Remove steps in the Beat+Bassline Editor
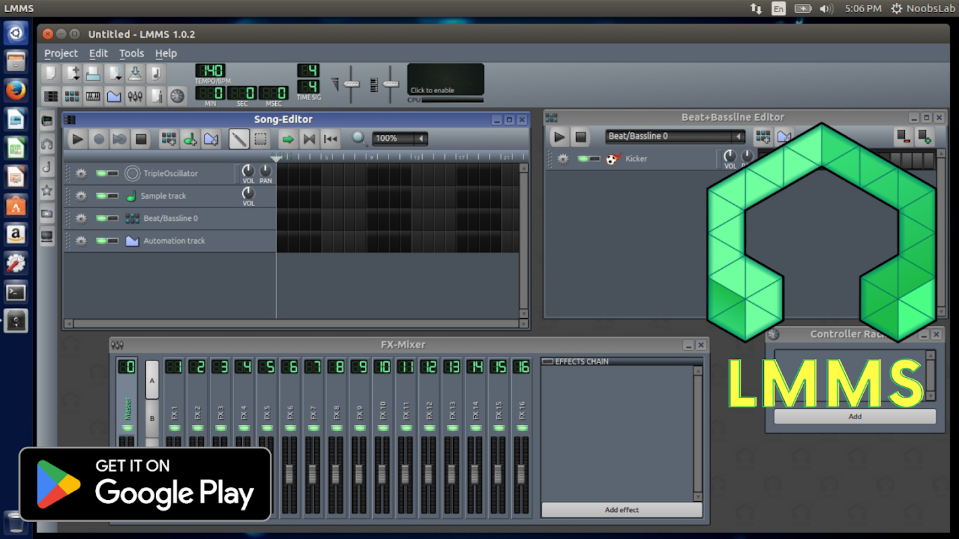The height and width of the screenshot is (539, 959). (904, 137)
